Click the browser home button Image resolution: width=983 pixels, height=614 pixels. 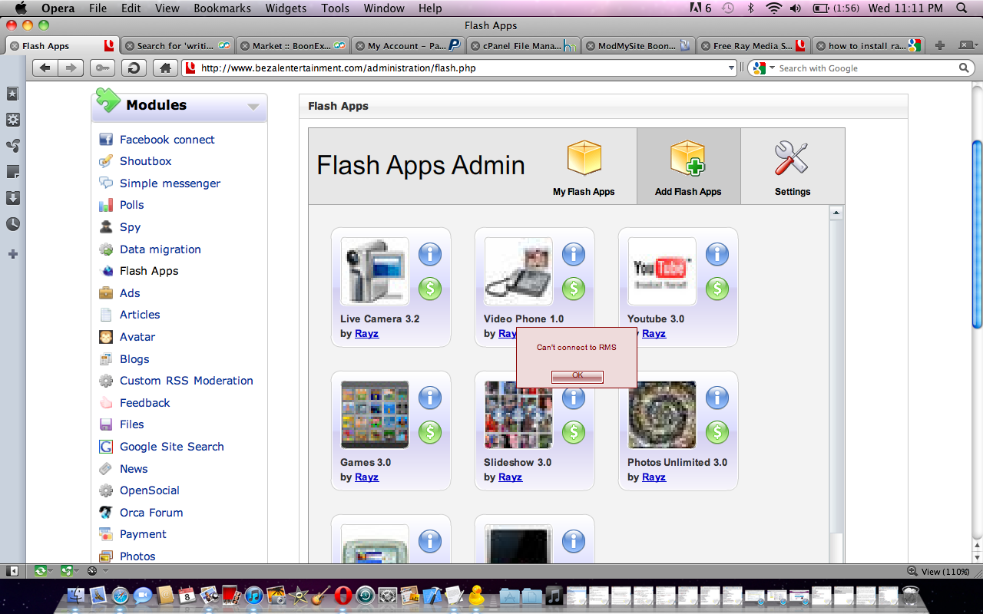[164, 68]
